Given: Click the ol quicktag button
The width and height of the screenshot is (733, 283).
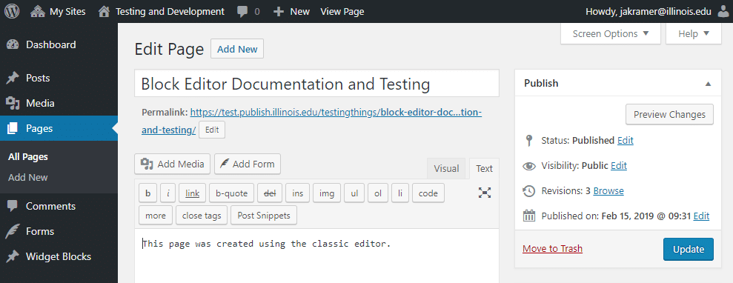Looking at the screenshot, I should [x=378, y=193].
